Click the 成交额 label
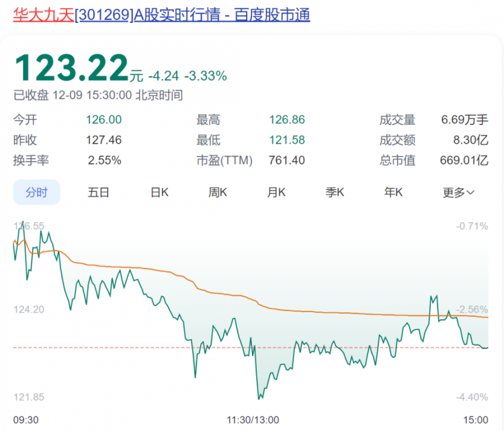This screenshot has width=504, height=431. (x=397, y=140)
